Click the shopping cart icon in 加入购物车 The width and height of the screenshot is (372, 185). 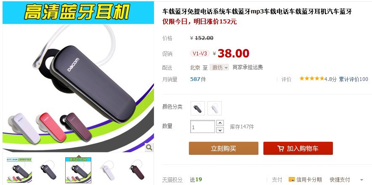[281, 149]
